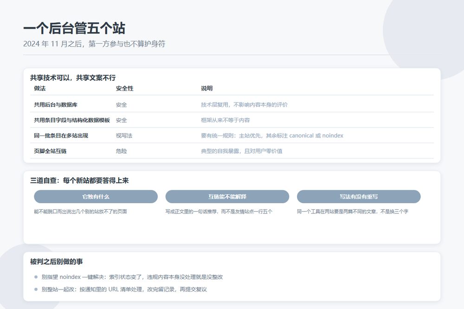This screenshot has height=309, width=464.
Task: Click the heading 被判之后别做的事
Action: [56, 262]
